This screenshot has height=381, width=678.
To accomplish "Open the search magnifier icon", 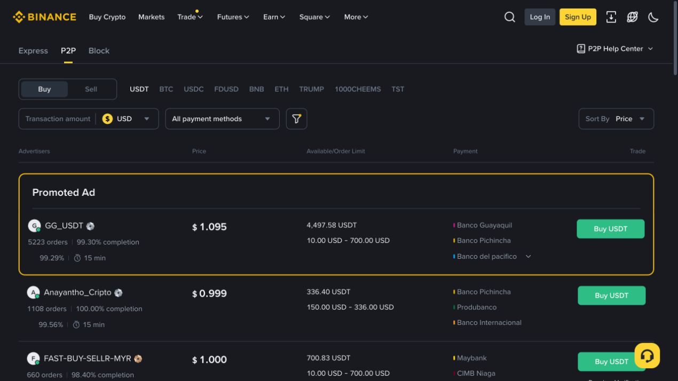I will pos(510,17).
